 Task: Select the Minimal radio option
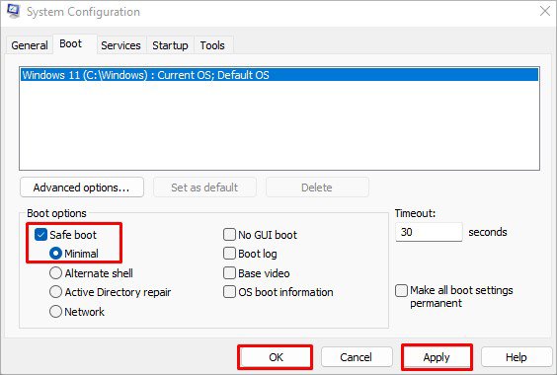pyautogui.click(x=55, y=254)
